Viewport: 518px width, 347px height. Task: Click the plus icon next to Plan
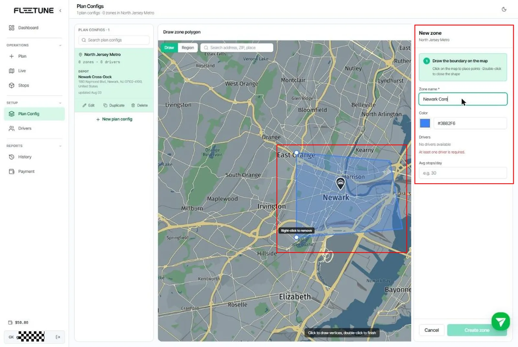(x=12, y=56)
